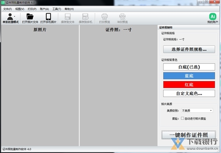The height and width of the screenshot is (153, 221).
Task: Minimize the 证件照批量制作软件 window
Action: [x=200, y=2]
